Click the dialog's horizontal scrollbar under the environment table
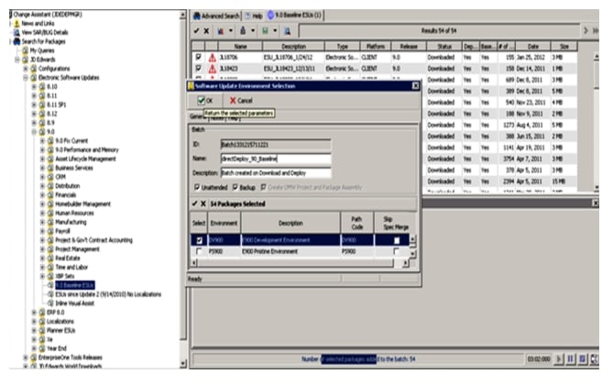The height and width of the screenshot is (385, 602). pyautogui.click(x=300, y=263)
